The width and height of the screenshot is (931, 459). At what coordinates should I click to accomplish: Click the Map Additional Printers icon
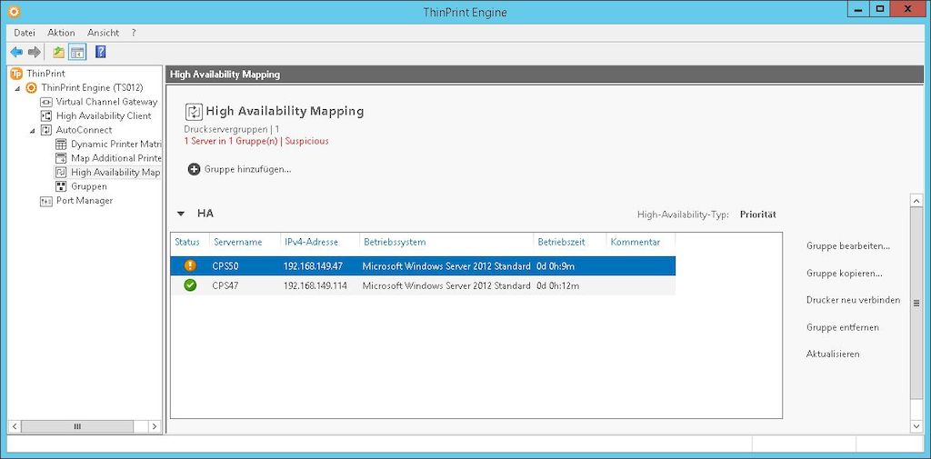tap(61, 158)
